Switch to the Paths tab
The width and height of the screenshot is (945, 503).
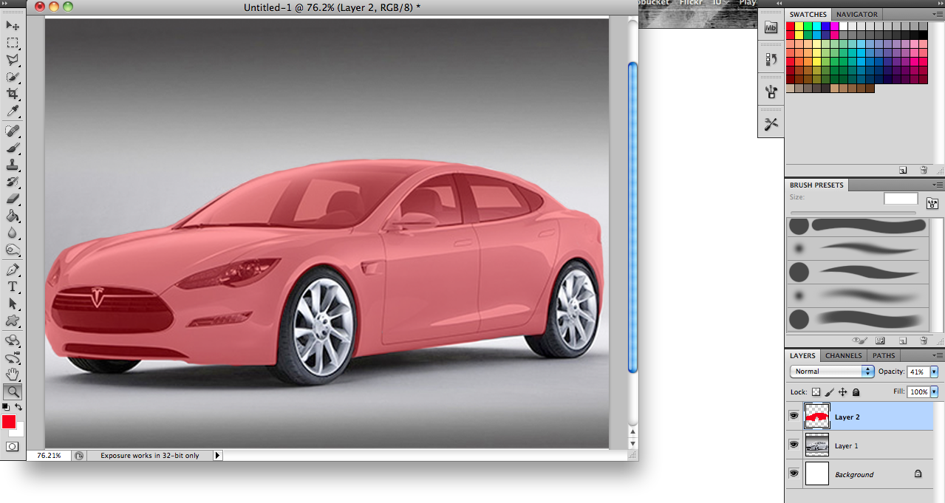[x=884, y=355]
